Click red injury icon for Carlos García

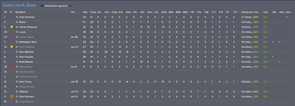tap(12, 37)
